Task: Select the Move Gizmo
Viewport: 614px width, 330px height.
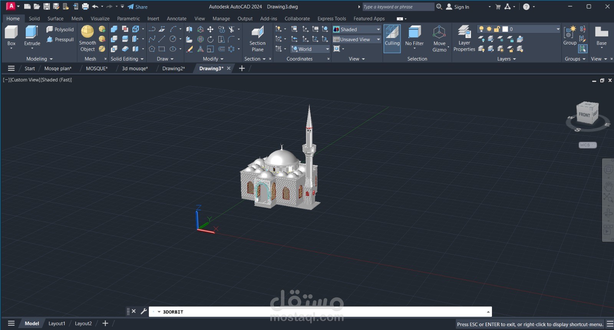Action: pyautogui.click(x=439, y=38)
